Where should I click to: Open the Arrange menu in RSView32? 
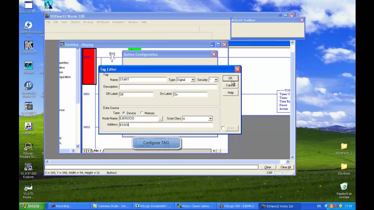(x=88, y=22)
